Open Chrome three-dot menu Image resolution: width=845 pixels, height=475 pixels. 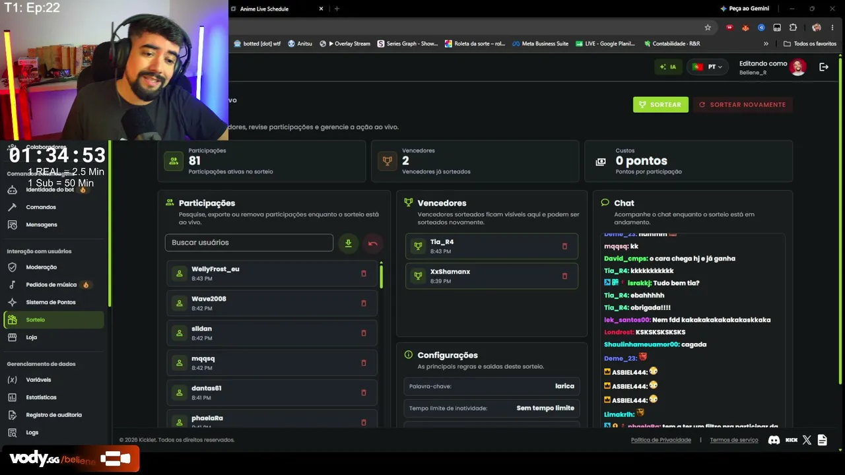(832, 28)
